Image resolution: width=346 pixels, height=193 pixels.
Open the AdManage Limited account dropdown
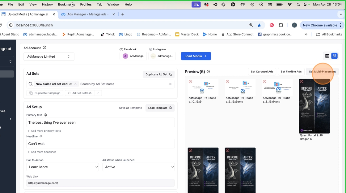pyautogui.click(x=49, y=56)
